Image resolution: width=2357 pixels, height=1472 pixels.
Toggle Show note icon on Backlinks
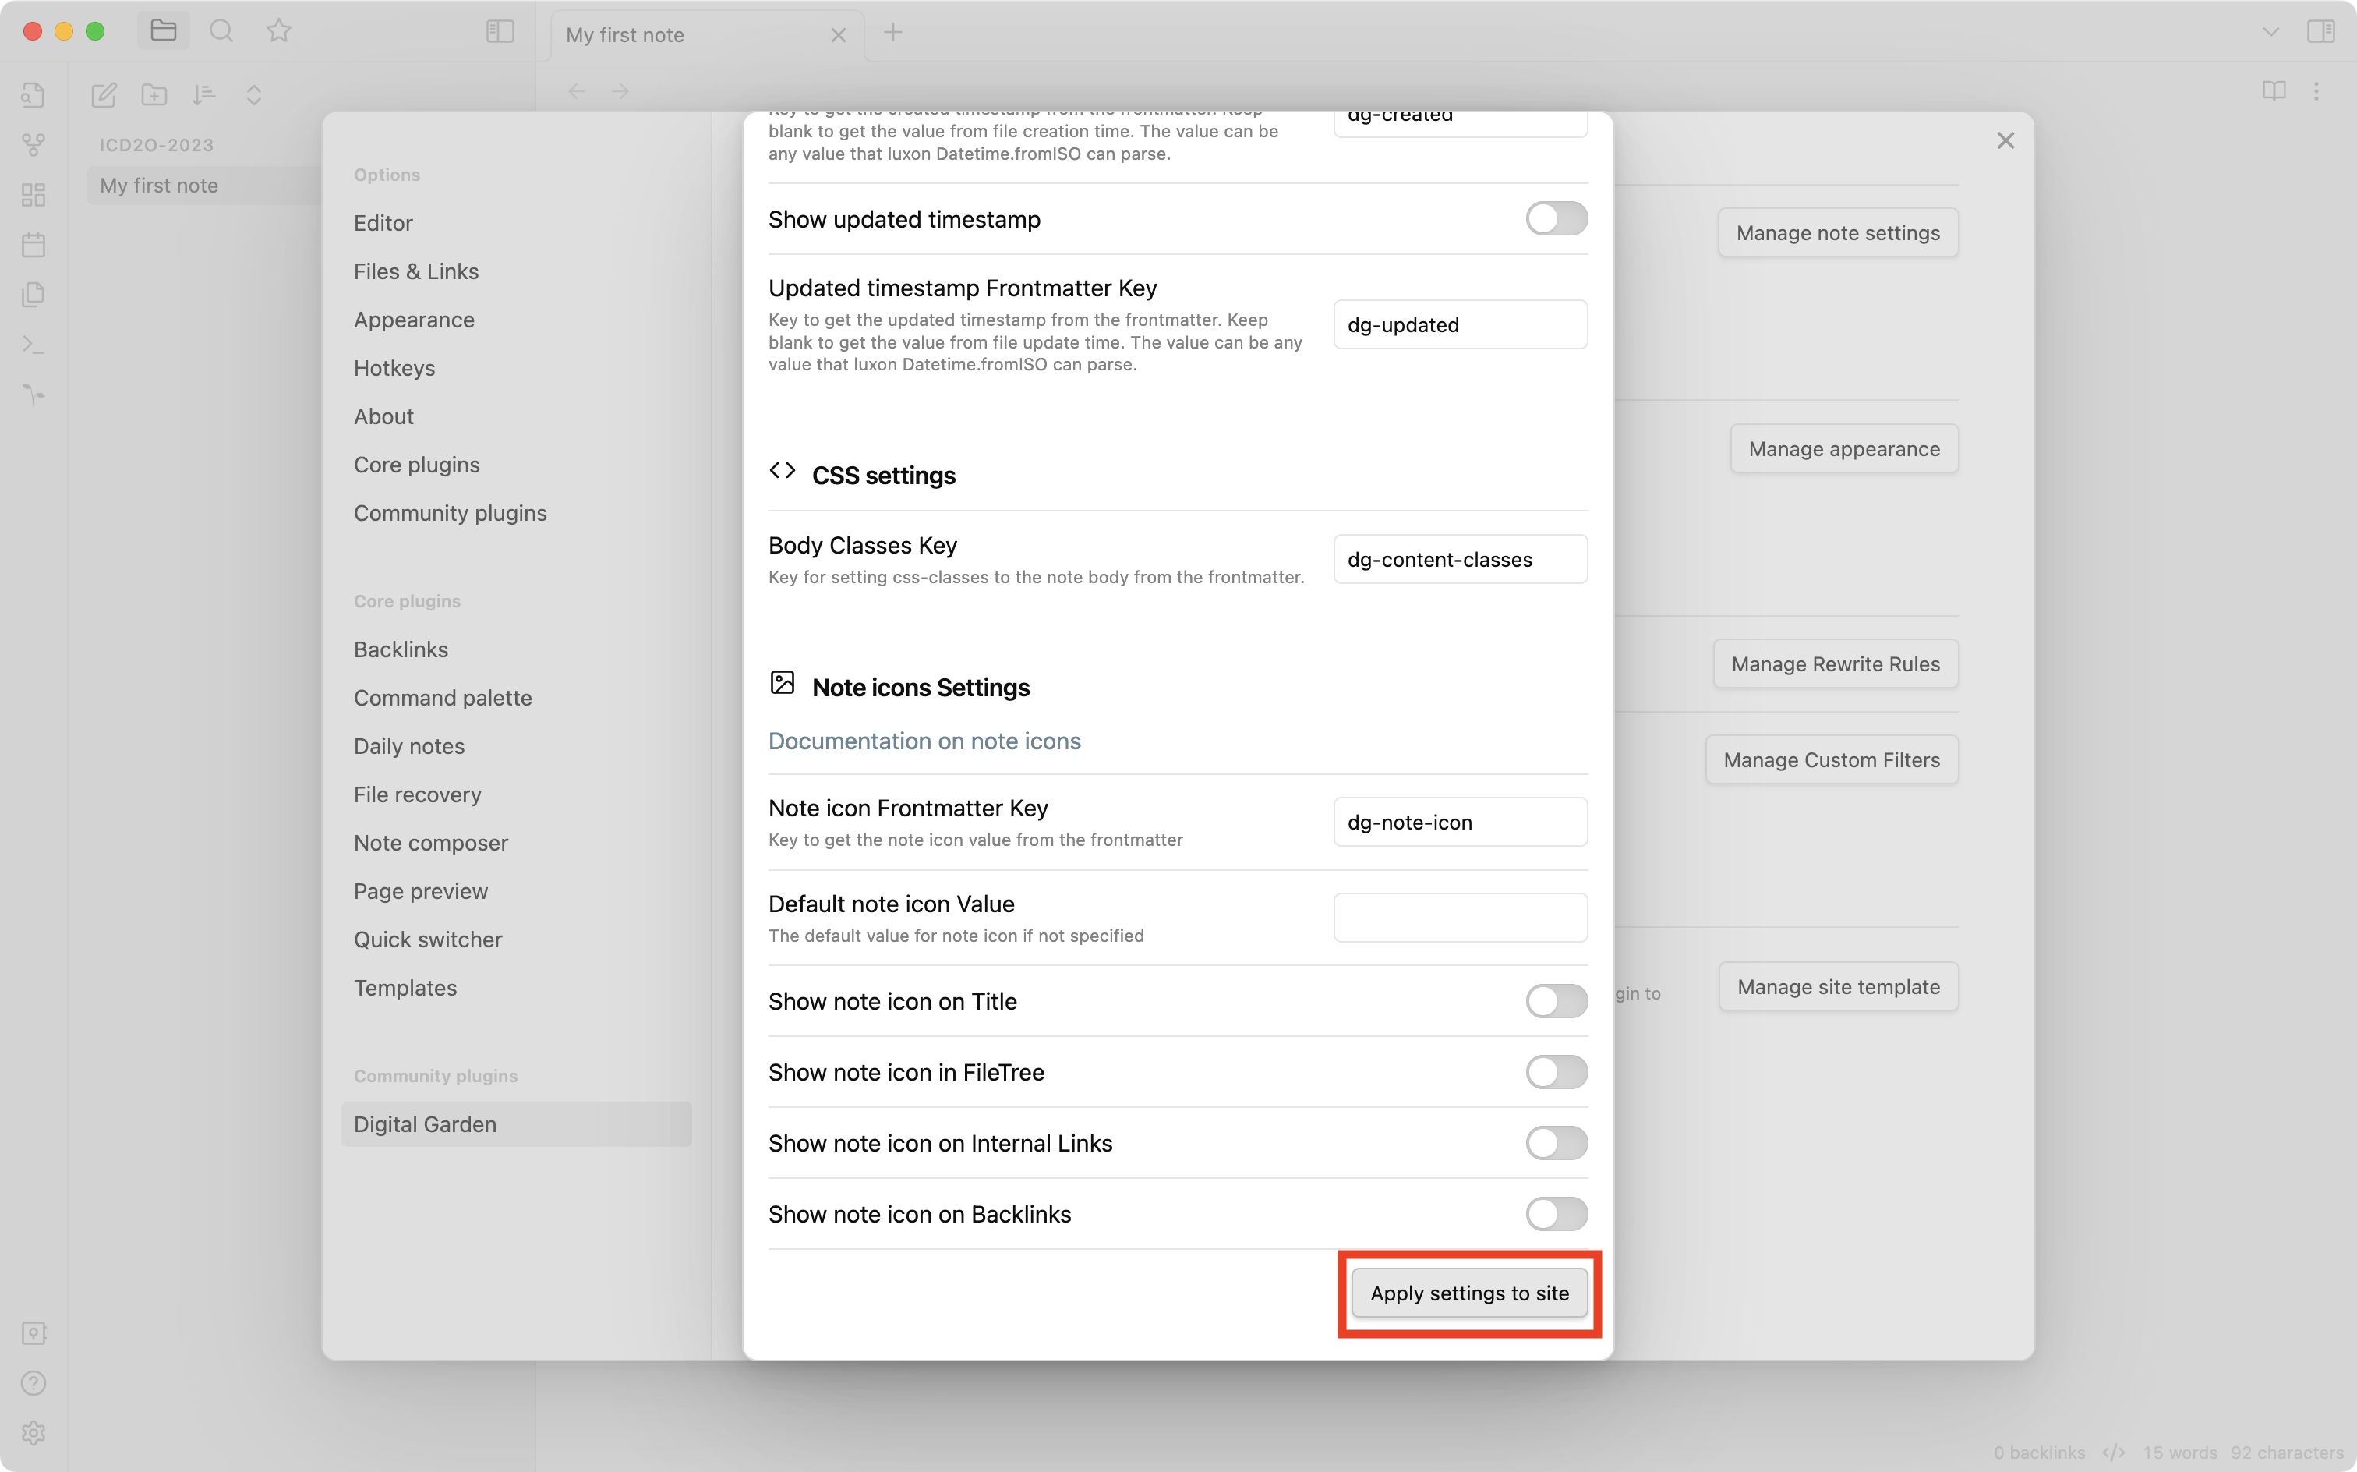[1556, 1214]
